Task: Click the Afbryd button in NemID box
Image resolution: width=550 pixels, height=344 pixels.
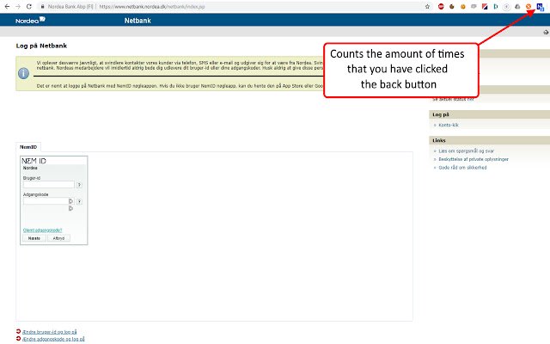Action: coord(58,238)
